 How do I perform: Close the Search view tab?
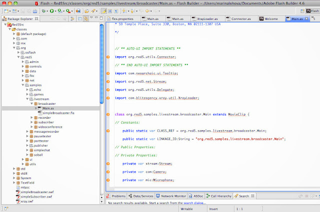(x=253, y=196)
